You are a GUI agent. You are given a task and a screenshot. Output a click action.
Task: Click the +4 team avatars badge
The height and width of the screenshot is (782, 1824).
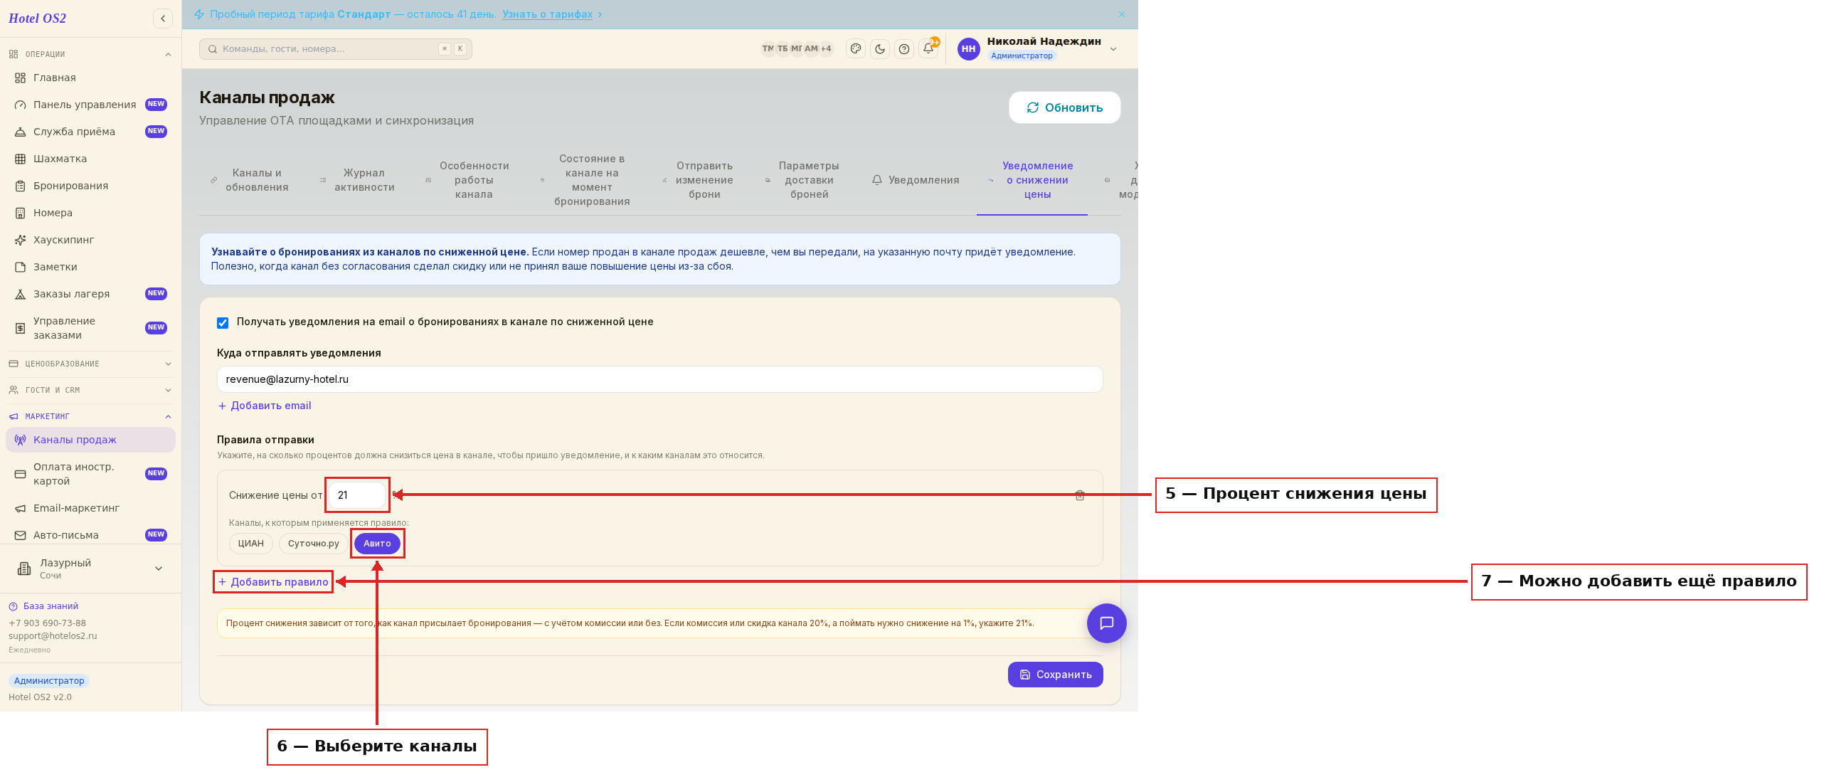pyautogui.click(x=826, y=49)
